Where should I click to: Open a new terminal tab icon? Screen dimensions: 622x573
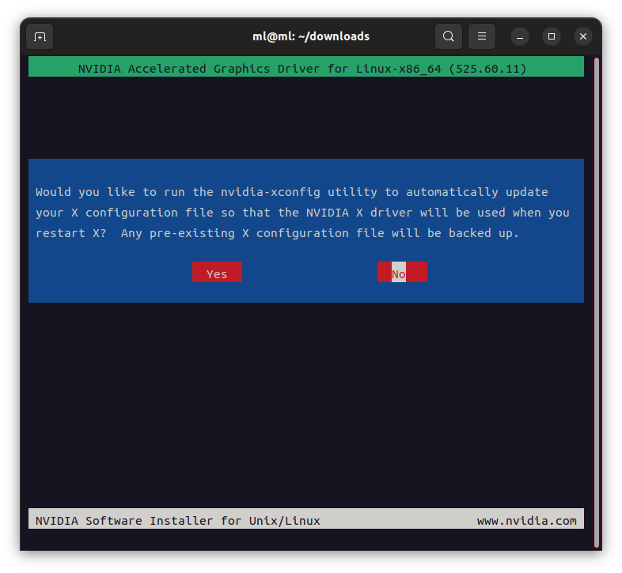tap(40, 36)
